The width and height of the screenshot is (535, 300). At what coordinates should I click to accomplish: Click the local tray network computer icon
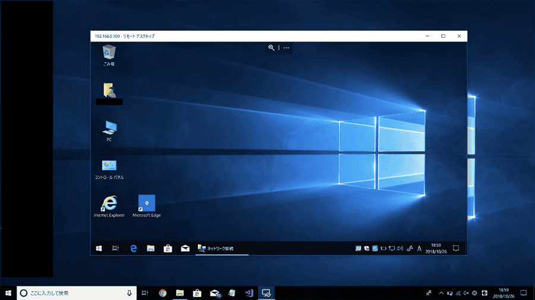tap(450, 293)
